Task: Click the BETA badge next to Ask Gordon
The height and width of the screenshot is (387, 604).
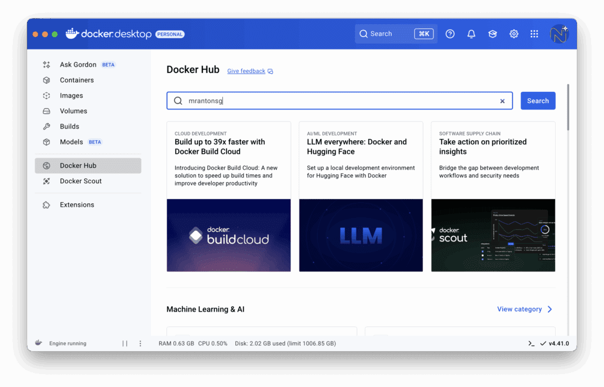Action: point(109,65)
